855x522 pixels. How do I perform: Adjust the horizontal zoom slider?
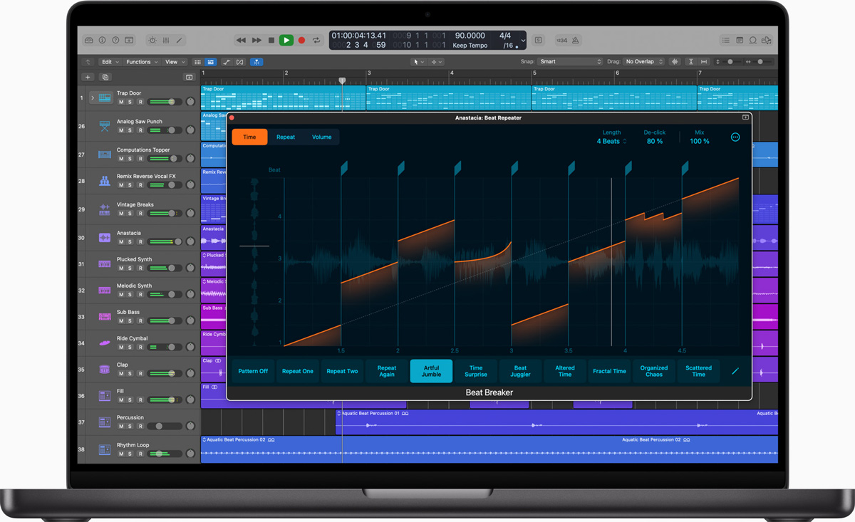pyautogui.click(x=760, y=62)
